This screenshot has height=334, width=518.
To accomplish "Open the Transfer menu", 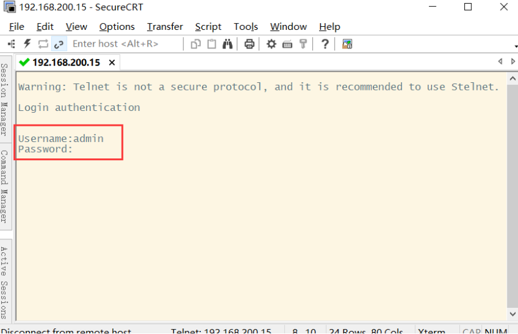I will 165,26.
